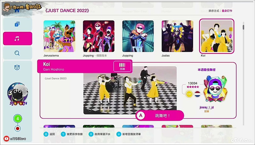Select Jopping extreme version cover

click(x=99, y=36)
